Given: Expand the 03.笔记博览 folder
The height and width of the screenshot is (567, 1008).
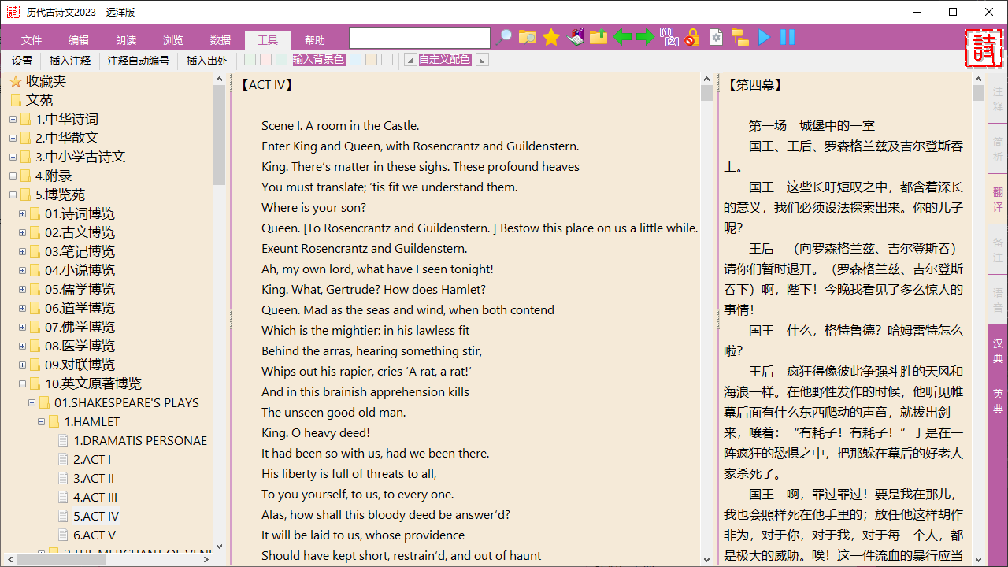Looking at the screenshot, I should tap(23, 251).
